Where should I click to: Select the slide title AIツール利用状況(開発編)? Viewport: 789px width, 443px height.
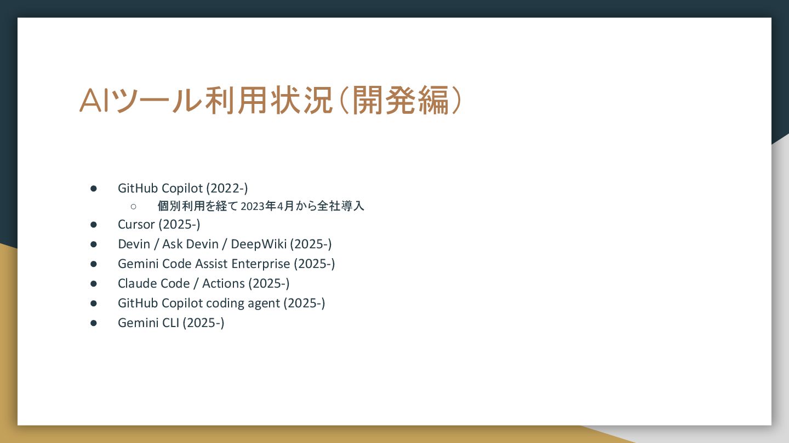[x=271, y=101]
